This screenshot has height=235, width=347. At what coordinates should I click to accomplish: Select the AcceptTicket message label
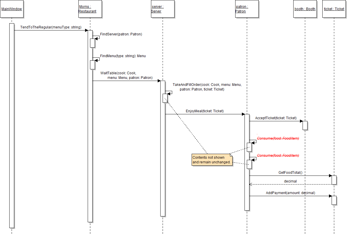tap(276, 118)
